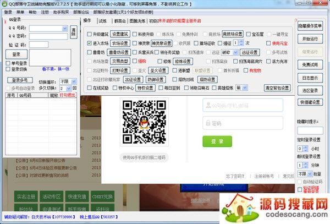Screen dimensions: 330x224
Task: Click the green 登录 button on web page
Action: [217, 141]
